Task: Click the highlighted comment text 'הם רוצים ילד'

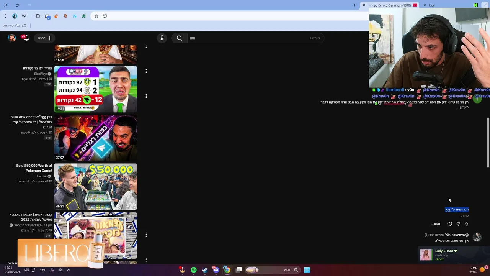Action: [457, 209]
